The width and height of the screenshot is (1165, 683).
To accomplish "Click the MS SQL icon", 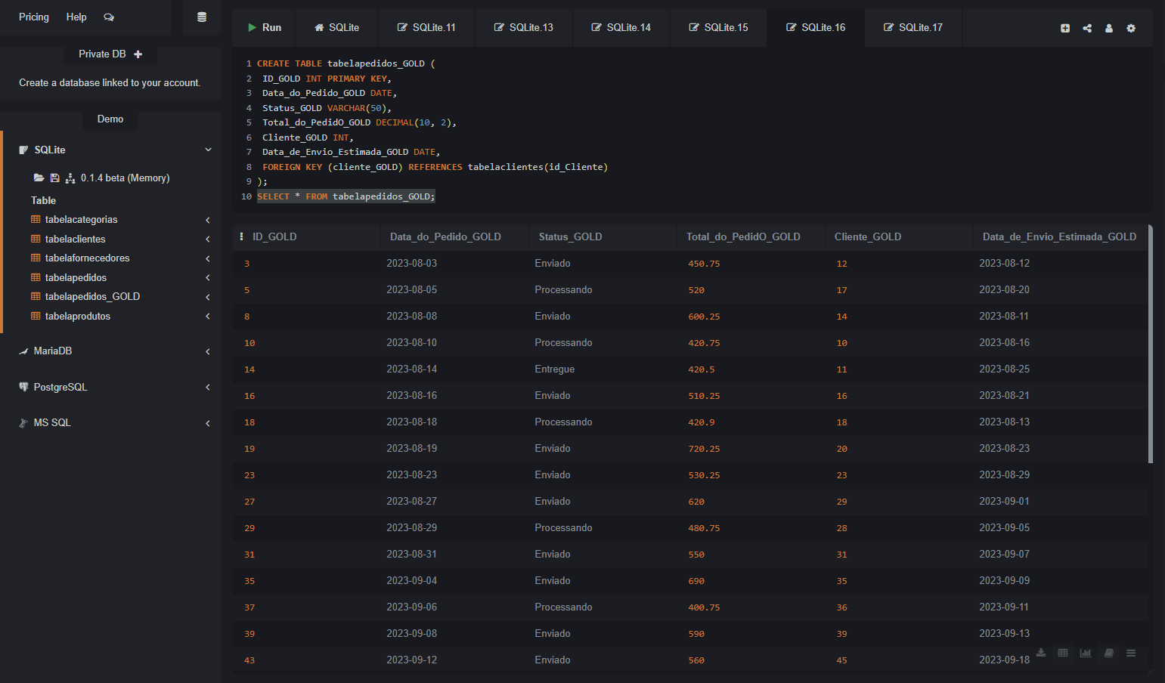I will [23, 423].
